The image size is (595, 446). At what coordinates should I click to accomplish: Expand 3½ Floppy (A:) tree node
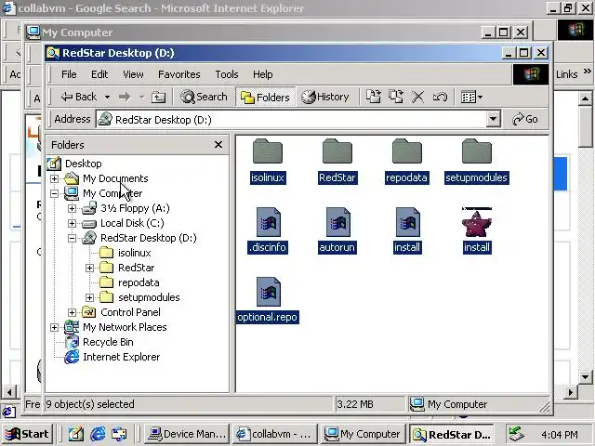click(x=72, y=208)
